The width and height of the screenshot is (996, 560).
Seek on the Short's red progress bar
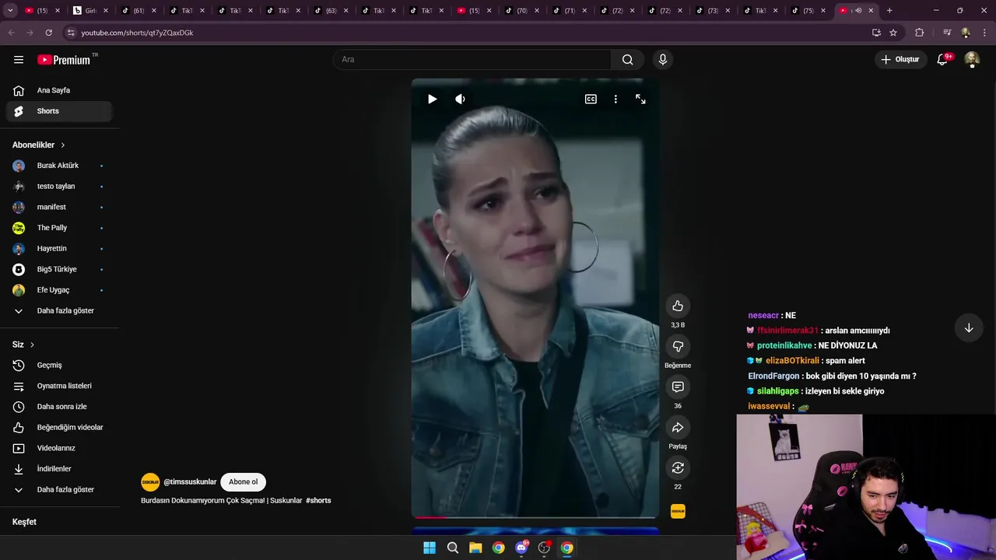535,516
